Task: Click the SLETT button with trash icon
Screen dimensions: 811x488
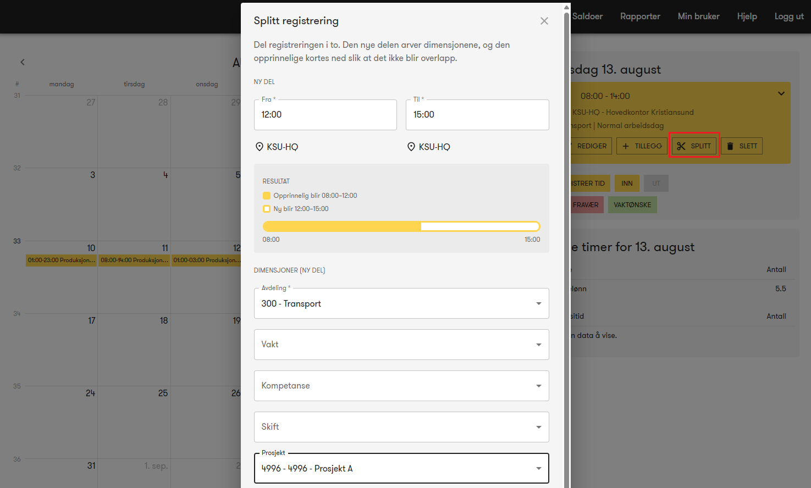Action: pos(742,146)
